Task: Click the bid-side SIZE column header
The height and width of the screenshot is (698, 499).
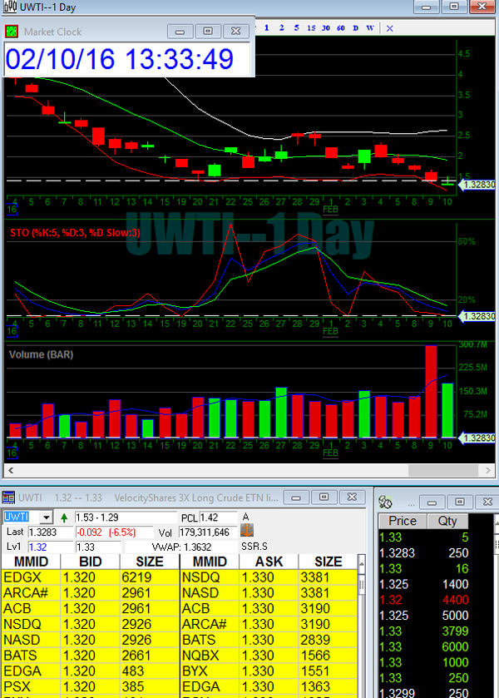Action: click(x=150, y=562)
